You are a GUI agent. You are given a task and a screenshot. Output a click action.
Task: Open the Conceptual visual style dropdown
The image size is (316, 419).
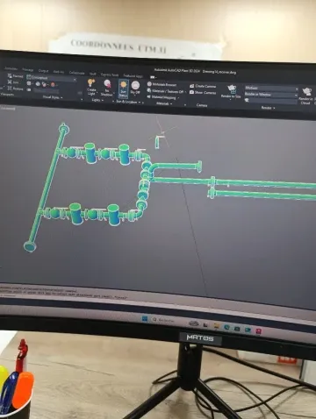(52, 78)
